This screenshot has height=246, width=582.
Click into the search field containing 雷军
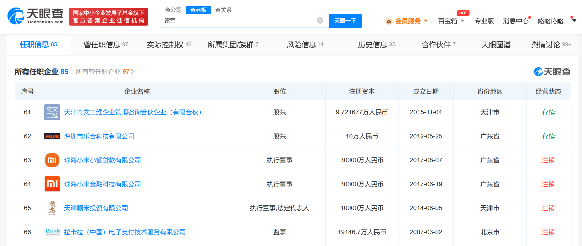(239, 21)
